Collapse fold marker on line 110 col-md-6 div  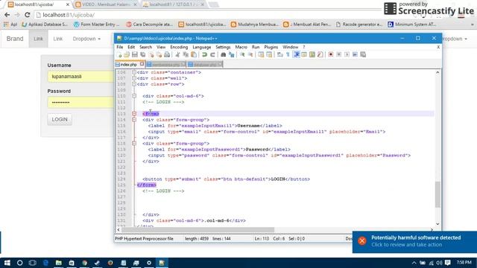point(134,96)
